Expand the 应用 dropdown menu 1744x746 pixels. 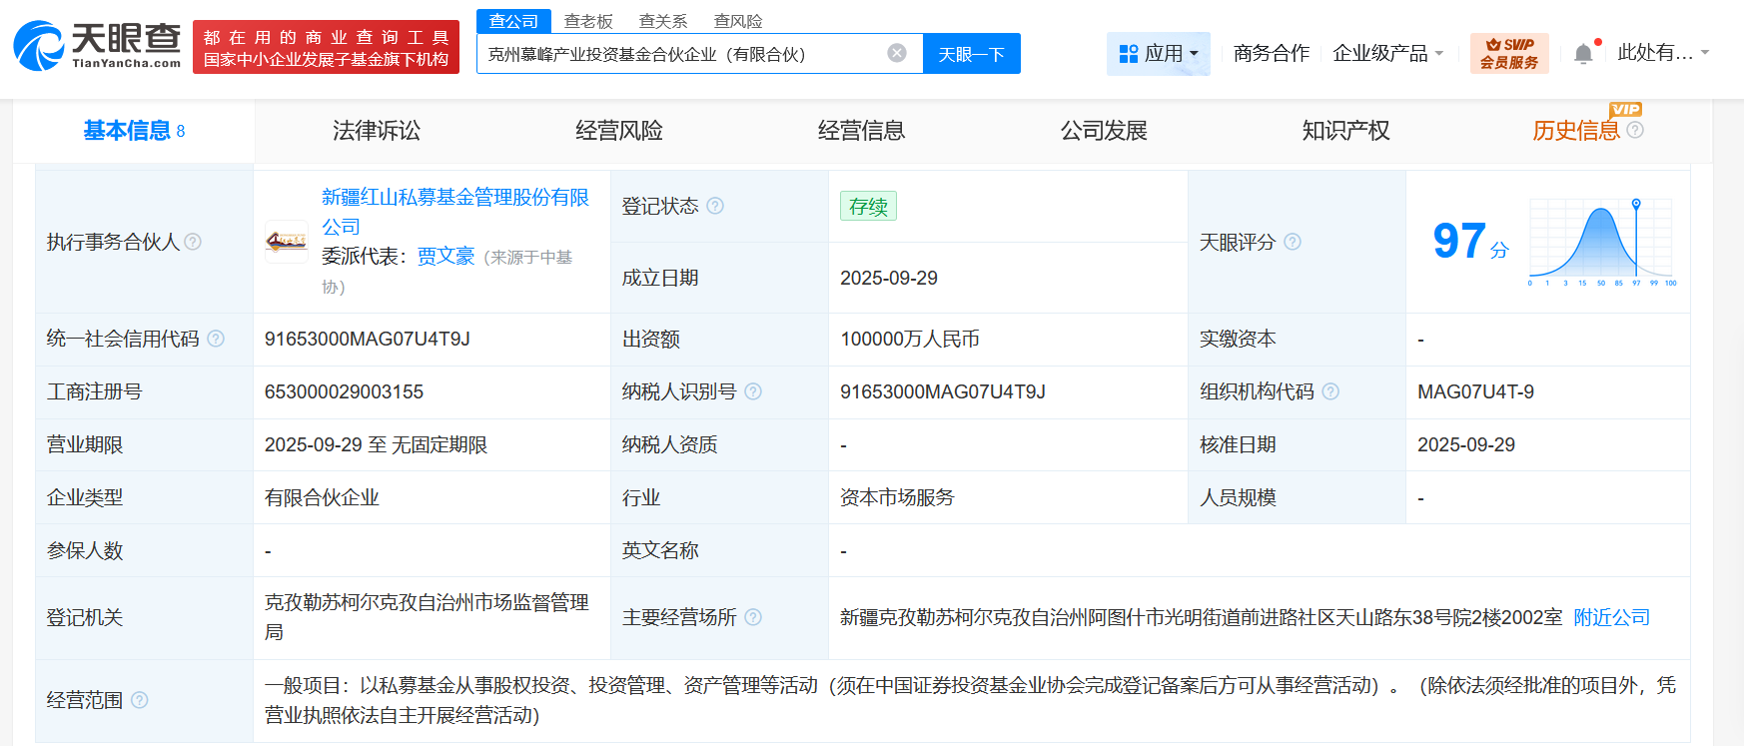[x=1158, y=53]
